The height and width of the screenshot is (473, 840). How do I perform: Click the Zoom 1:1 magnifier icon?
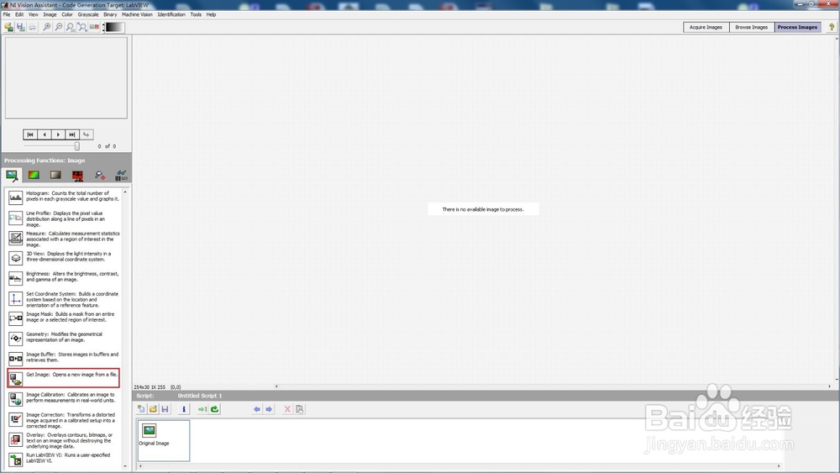click(71, 27)
